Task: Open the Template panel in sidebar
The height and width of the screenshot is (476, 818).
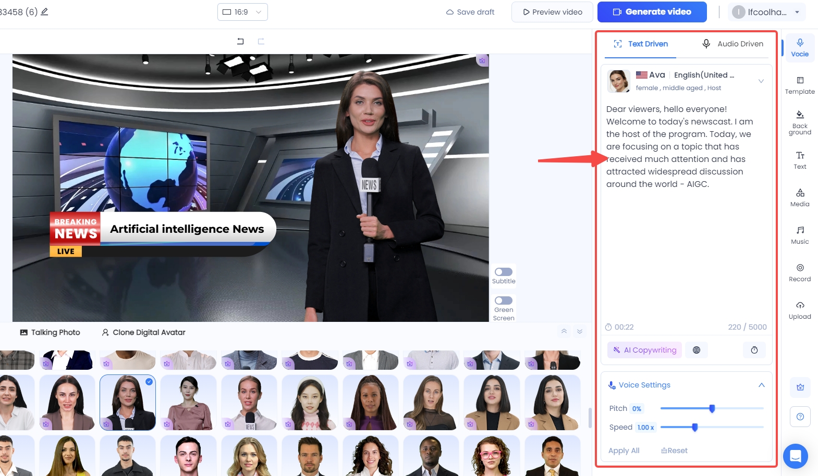Action: (800, 85)
